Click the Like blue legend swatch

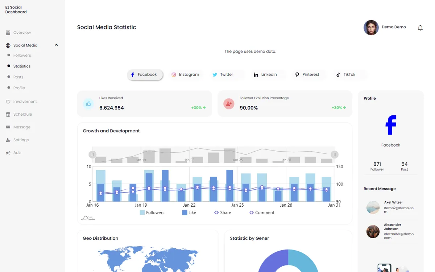(185, 213)
